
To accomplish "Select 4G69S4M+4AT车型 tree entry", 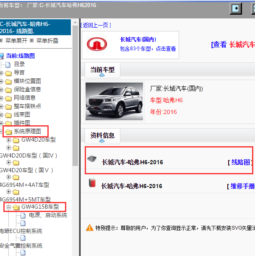I will pyautogui.click(x=24, y=185).
